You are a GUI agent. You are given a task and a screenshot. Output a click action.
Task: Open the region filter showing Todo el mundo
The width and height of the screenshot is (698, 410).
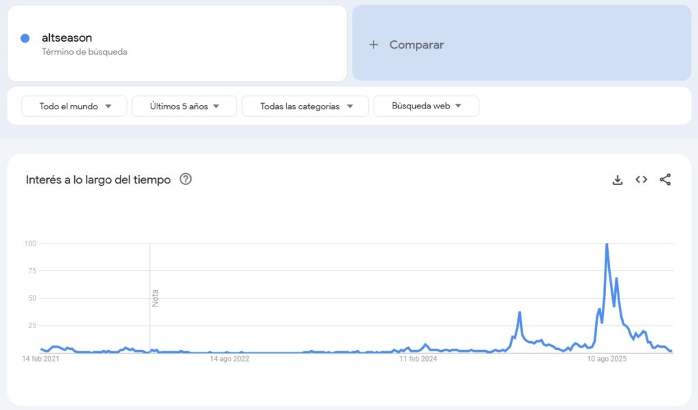click(74, 106)
